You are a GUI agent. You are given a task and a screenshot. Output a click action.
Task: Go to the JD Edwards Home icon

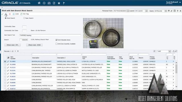click(x=39, y=3)
